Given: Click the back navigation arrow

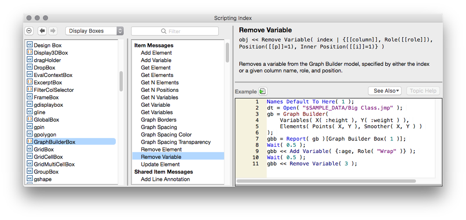Looking at the screenshot, I should pos(42,31).
